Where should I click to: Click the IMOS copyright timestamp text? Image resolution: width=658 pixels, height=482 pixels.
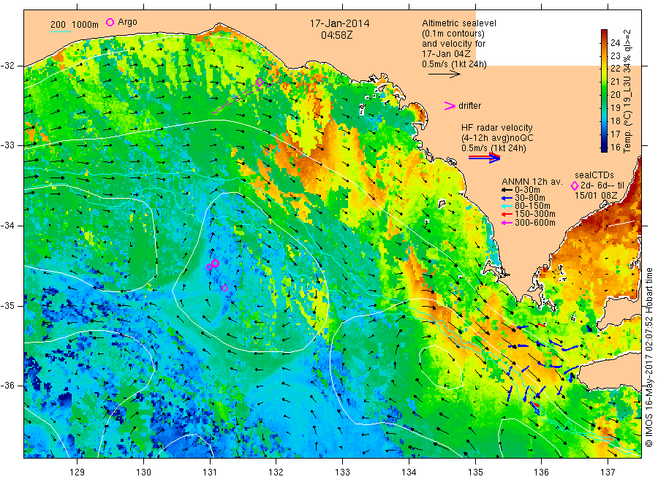[x=648, y=357]
